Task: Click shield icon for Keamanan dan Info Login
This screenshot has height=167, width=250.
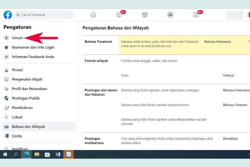Action: click(6, 47)
